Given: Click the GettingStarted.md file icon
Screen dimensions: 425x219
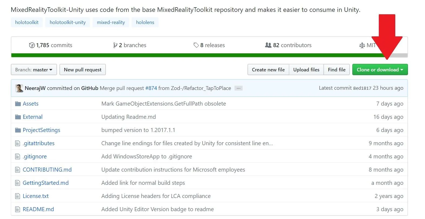Looking at the screenshot, I should [x=18, y=183].
